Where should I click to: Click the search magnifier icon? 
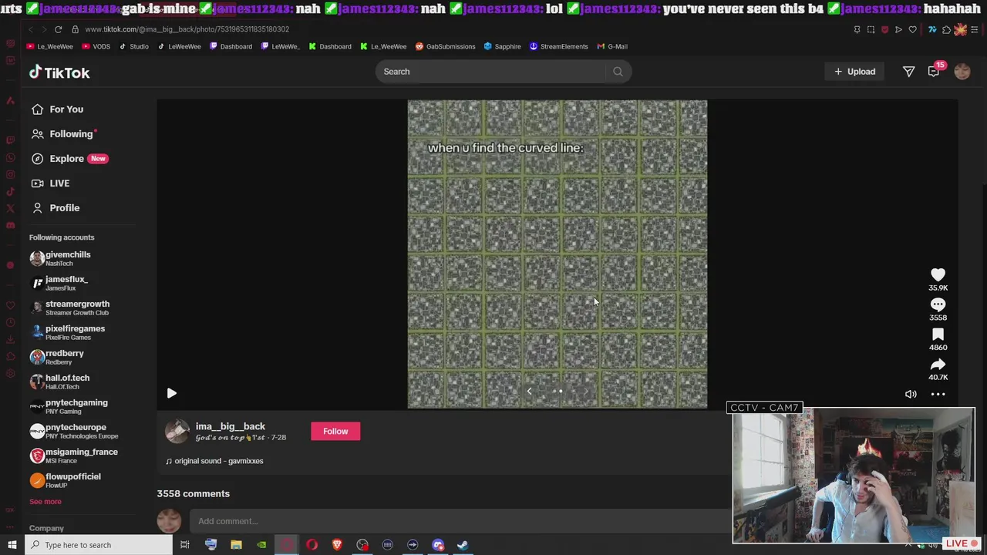618,72
